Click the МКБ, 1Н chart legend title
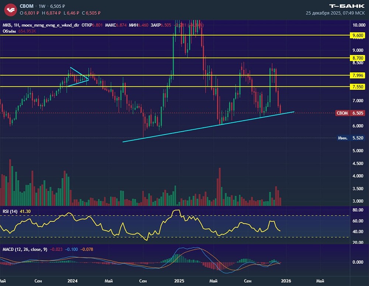Screen dimensions: 369x286 pyautogui.click(x=41, y=25)
